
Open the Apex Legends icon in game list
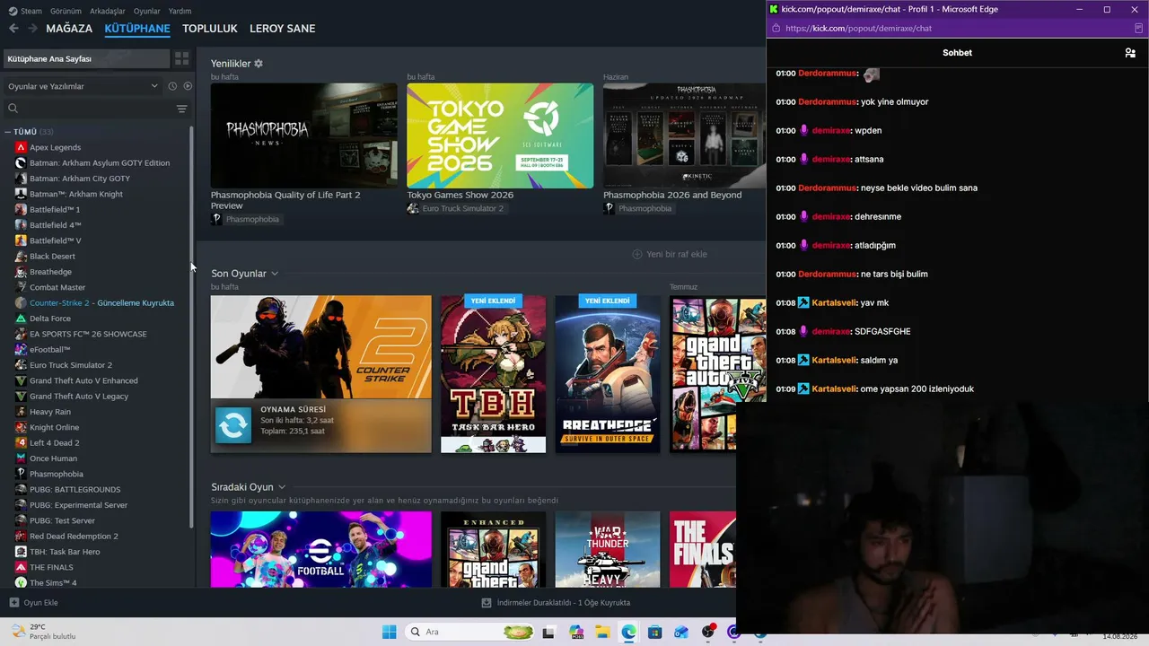21,147
